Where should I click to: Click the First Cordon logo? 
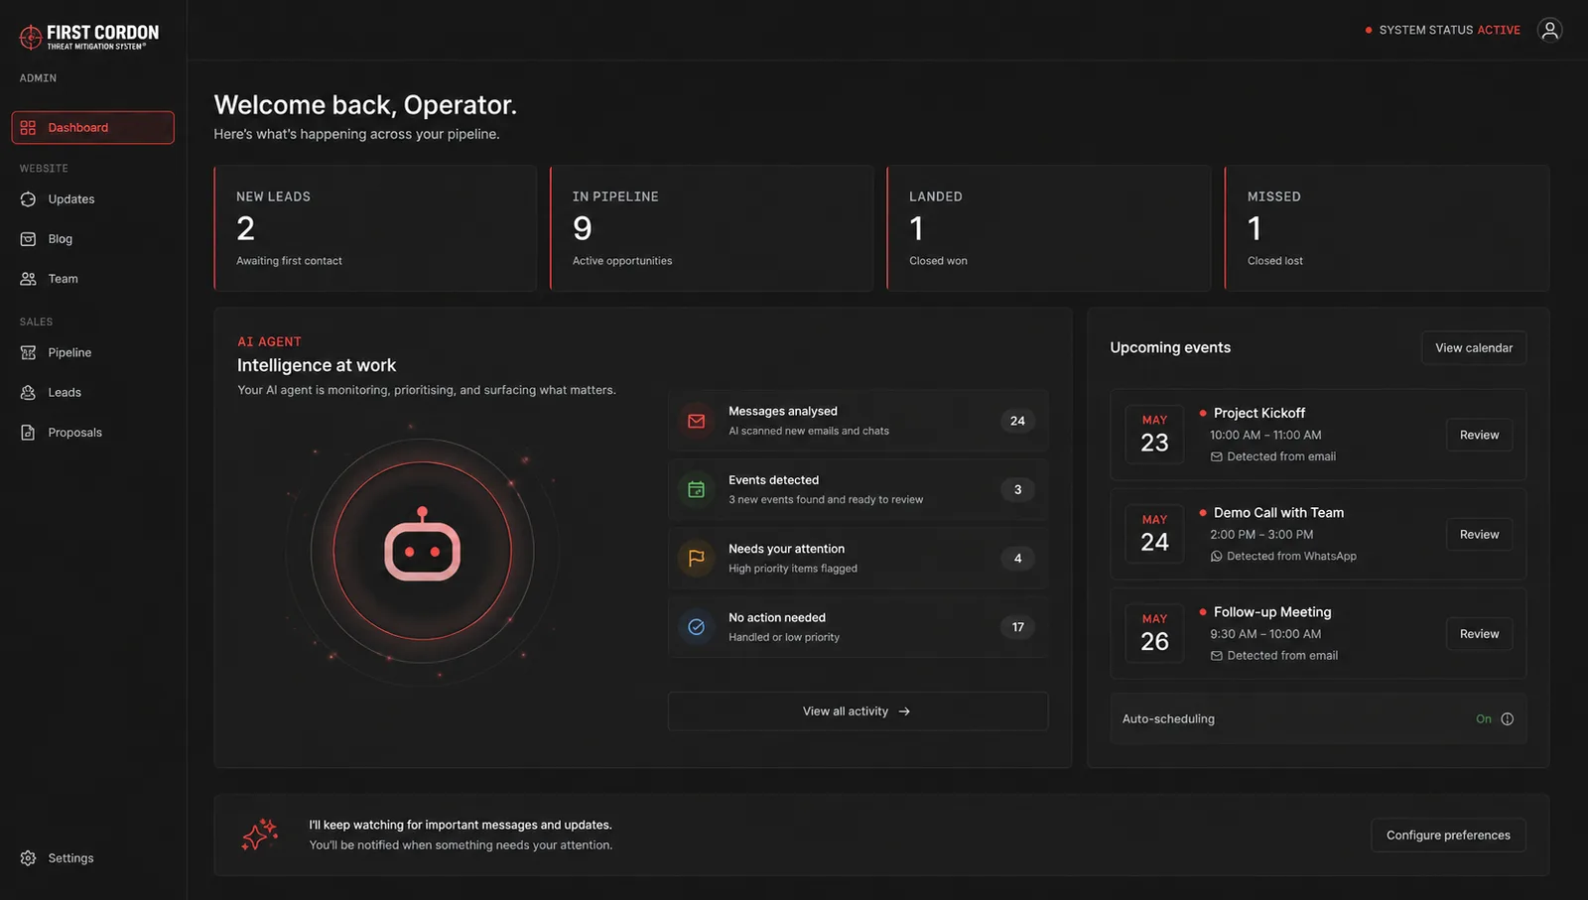click(89, 37)
